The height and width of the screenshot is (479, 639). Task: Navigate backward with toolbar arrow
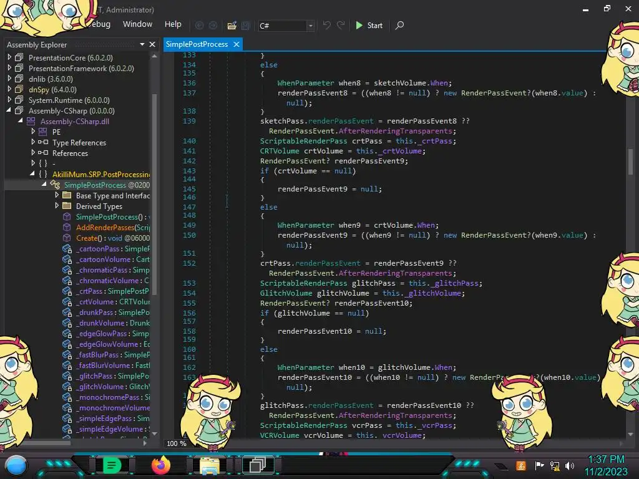[x=199, y=26]
